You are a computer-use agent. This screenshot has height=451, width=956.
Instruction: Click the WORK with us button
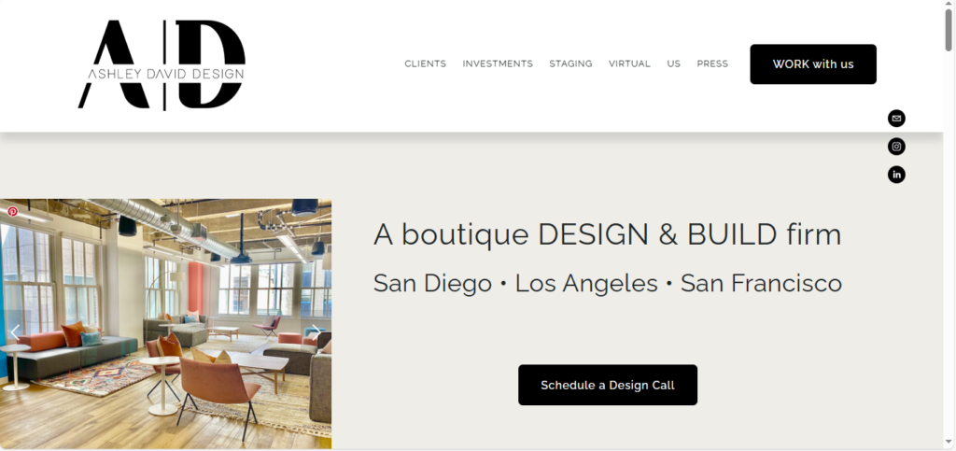813,64
